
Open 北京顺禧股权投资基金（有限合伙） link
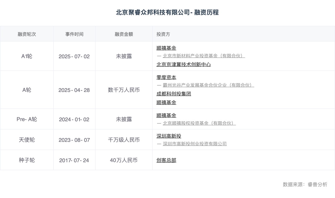click(199, 123)
